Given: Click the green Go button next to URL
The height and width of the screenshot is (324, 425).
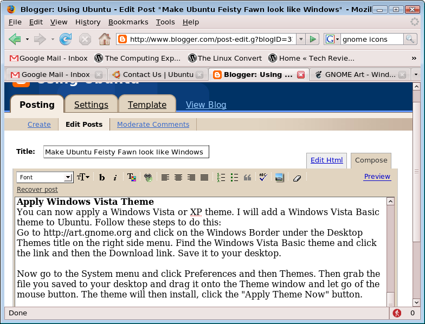Looking at the screenshot, I should pyautogui.click(x=313, y=39).
